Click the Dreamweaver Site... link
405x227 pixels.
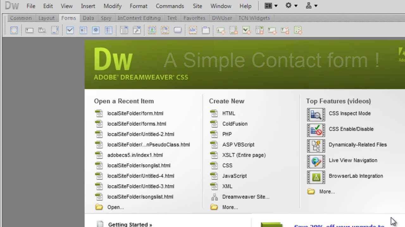point(246,197)
